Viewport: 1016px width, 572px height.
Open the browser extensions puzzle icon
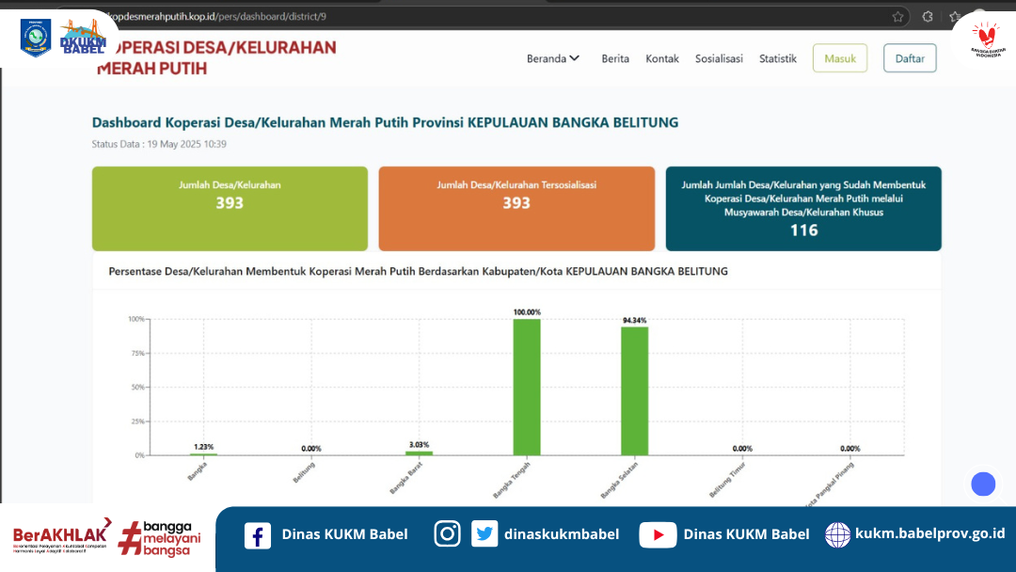928,17
